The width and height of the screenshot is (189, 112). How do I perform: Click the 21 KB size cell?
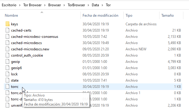[176, 30]
